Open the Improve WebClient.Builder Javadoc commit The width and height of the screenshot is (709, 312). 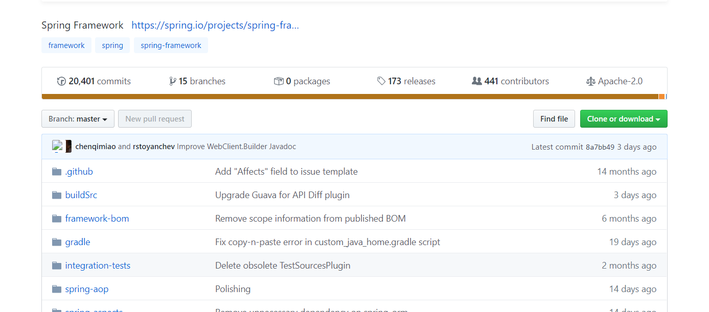coord(236,147)
